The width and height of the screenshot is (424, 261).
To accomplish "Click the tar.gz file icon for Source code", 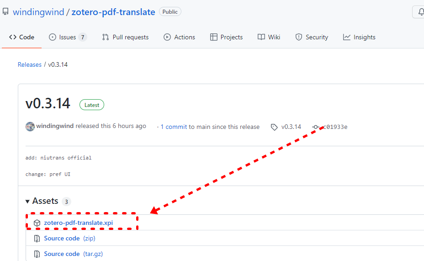I will (x=37, y=254).
